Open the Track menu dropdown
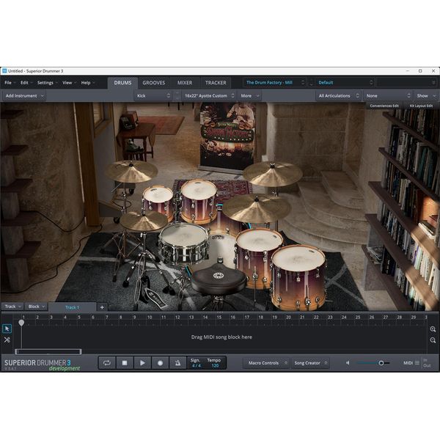This screenshot has width=440, height=440. click(x=12, y=307)
